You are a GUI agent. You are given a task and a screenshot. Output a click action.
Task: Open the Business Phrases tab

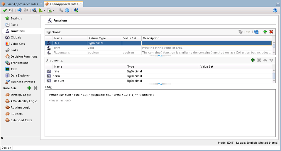(x=23, y=82)
